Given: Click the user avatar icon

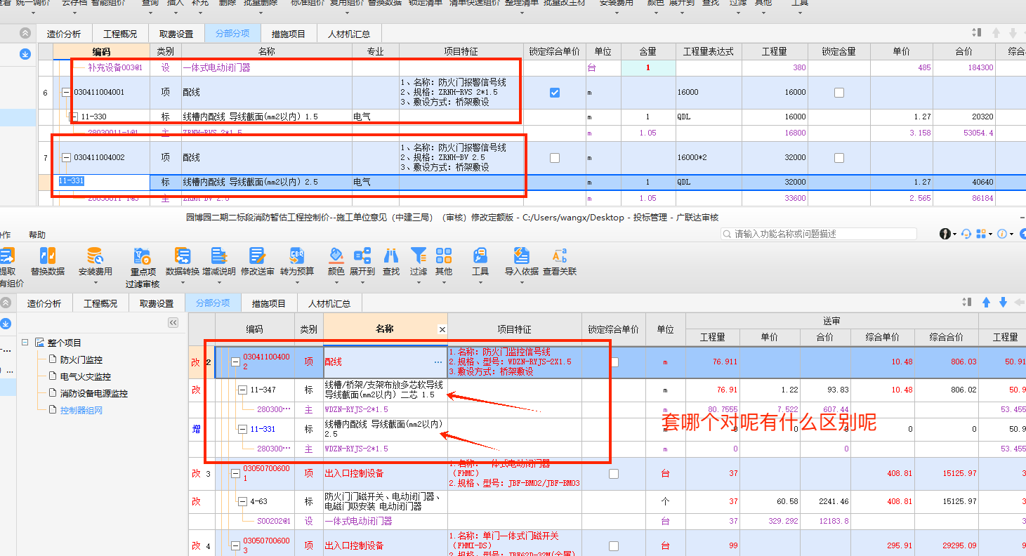Looking at the screenshot, I should pyautogui.click(x=946, y=234).
